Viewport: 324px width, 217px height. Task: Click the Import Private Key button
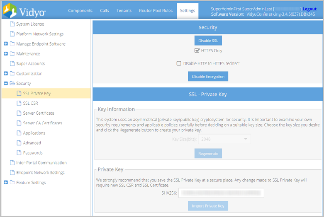(208, 206)
